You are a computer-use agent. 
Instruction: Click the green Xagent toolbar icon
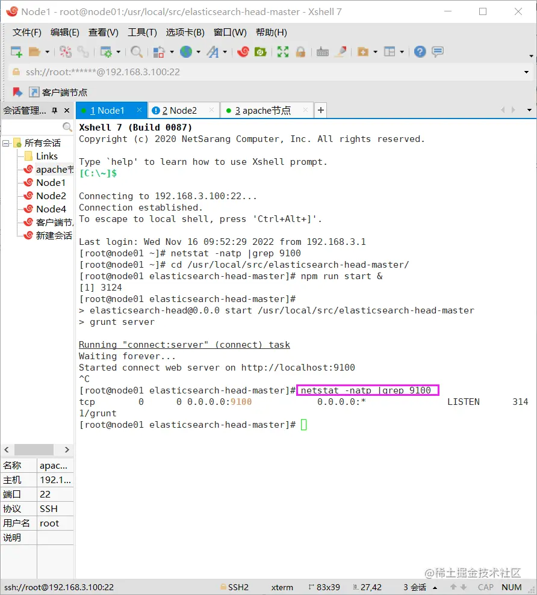click(261, 52)
